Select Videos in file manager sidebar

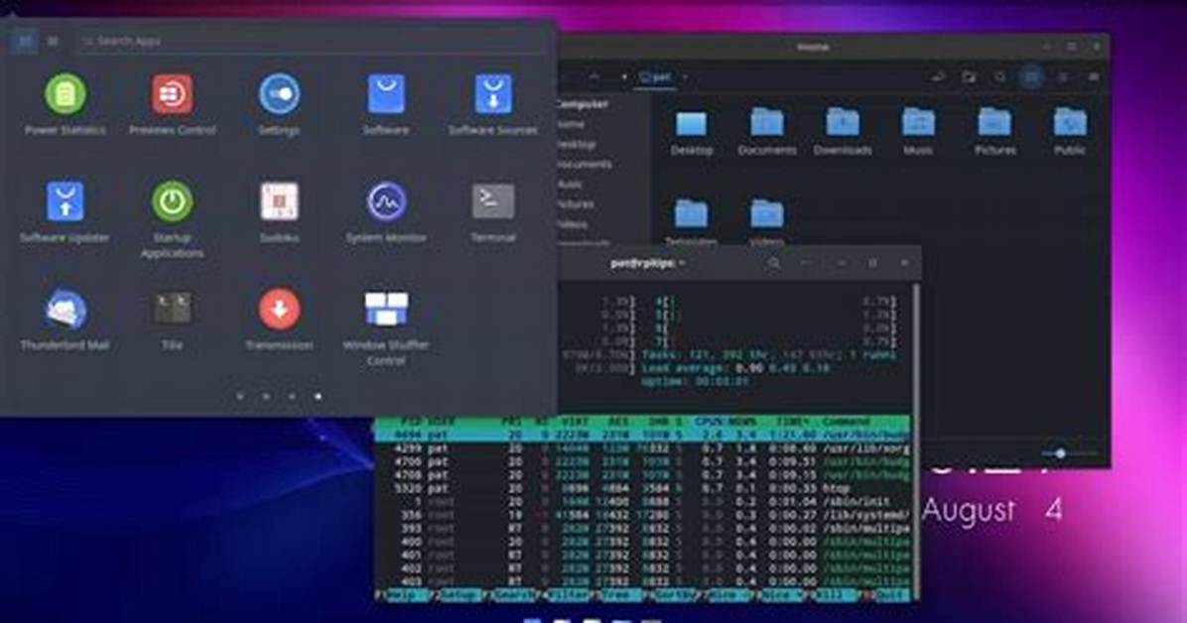coord(572,224)
